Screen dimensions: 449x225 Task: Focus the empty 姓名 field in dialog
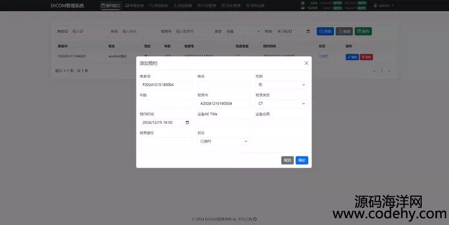coord(224,85)
